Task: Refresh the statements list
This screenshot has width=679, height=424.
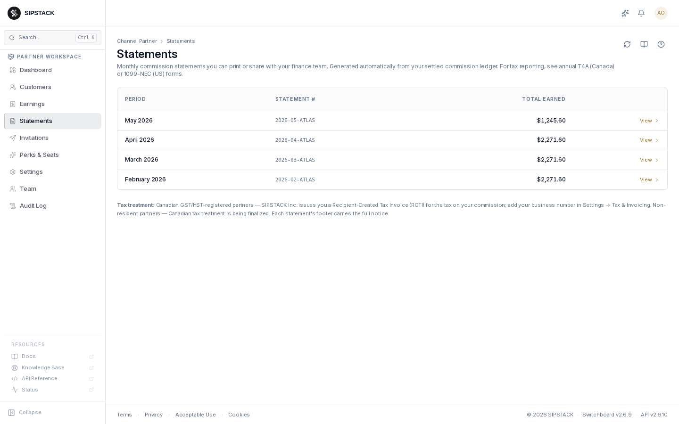Action: pos(627,44)
